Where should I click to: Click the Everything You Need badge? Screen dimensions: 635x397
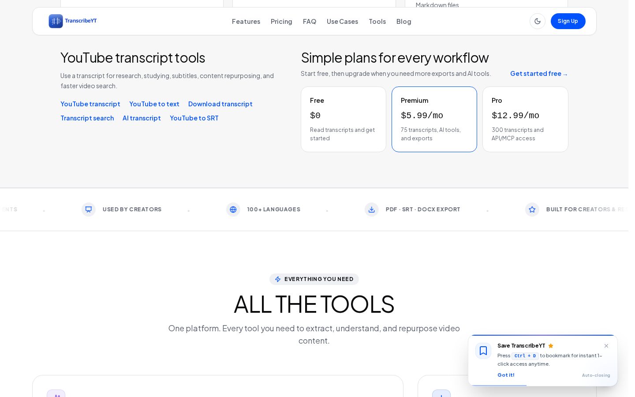click(314, 279)
